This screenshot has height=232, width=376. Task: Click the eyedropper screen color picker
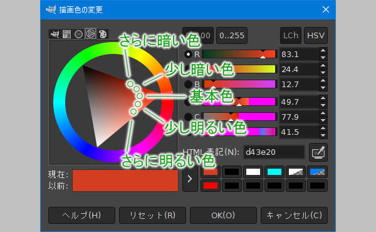318,152
